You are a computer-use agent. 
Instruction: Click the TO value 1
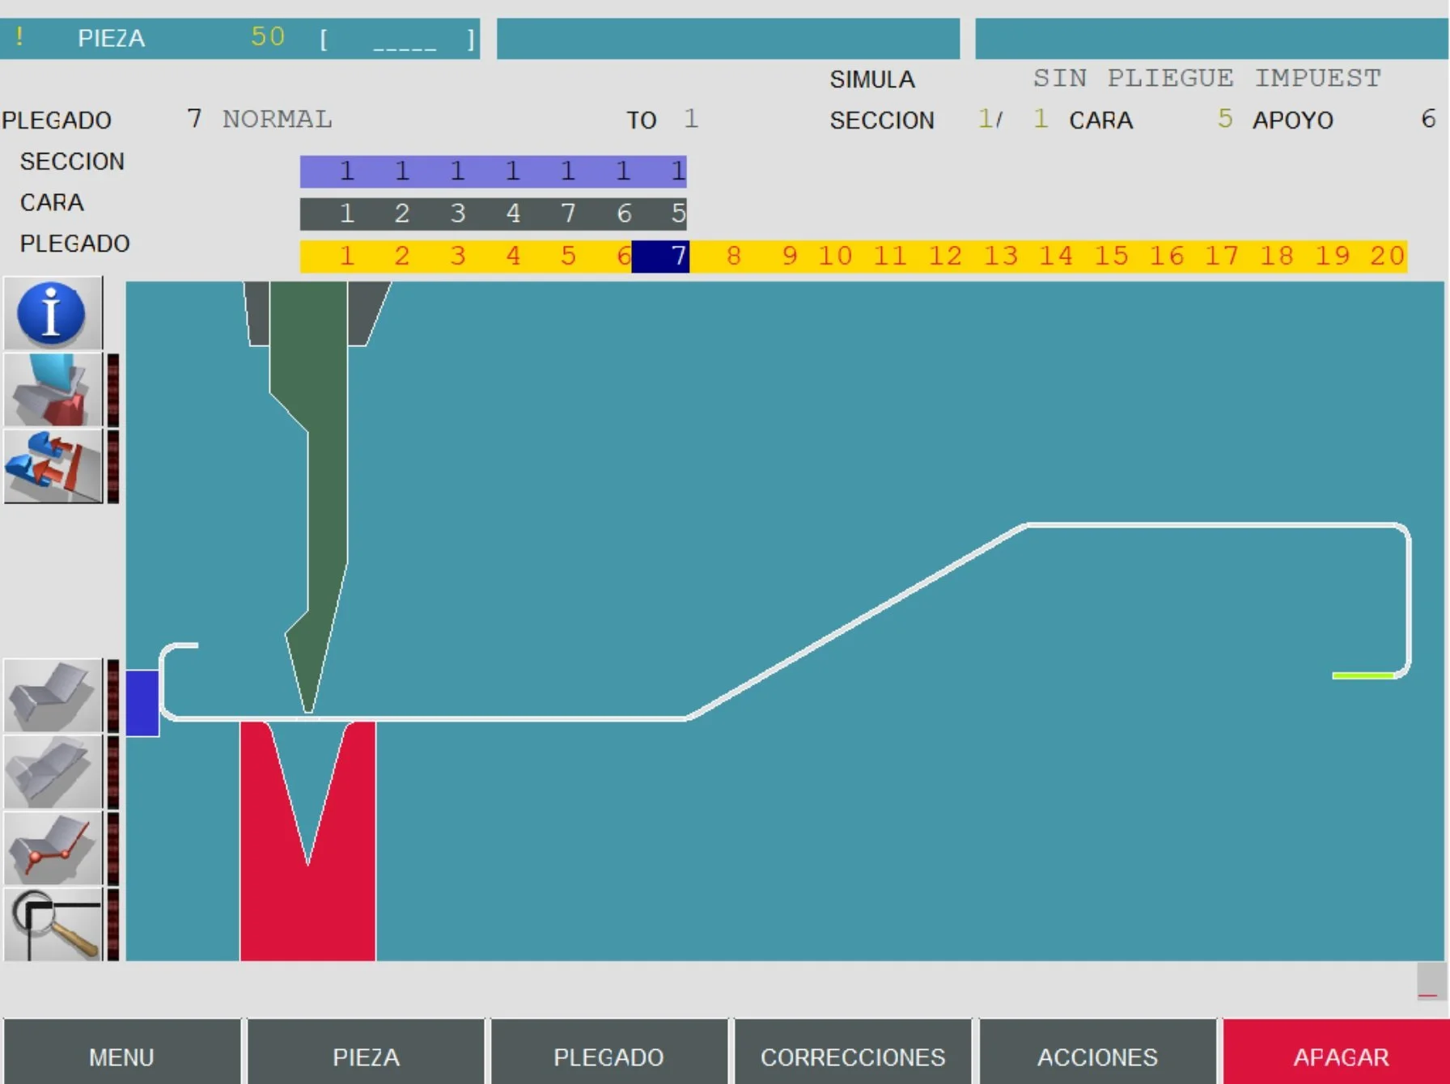(x=690, y=119)
